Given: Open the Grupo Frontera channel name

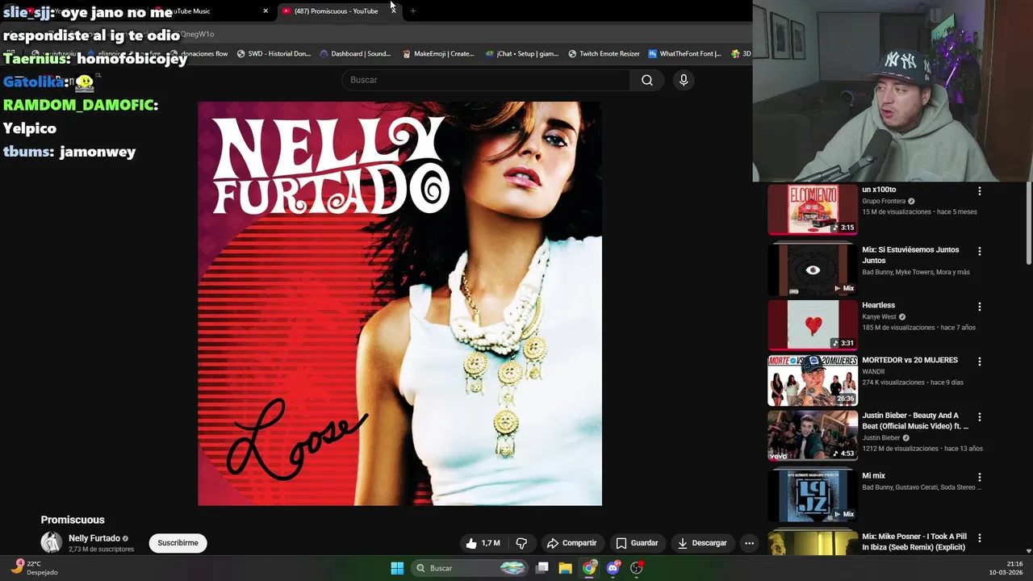Looking at the screenshot, I should [884, 201].
